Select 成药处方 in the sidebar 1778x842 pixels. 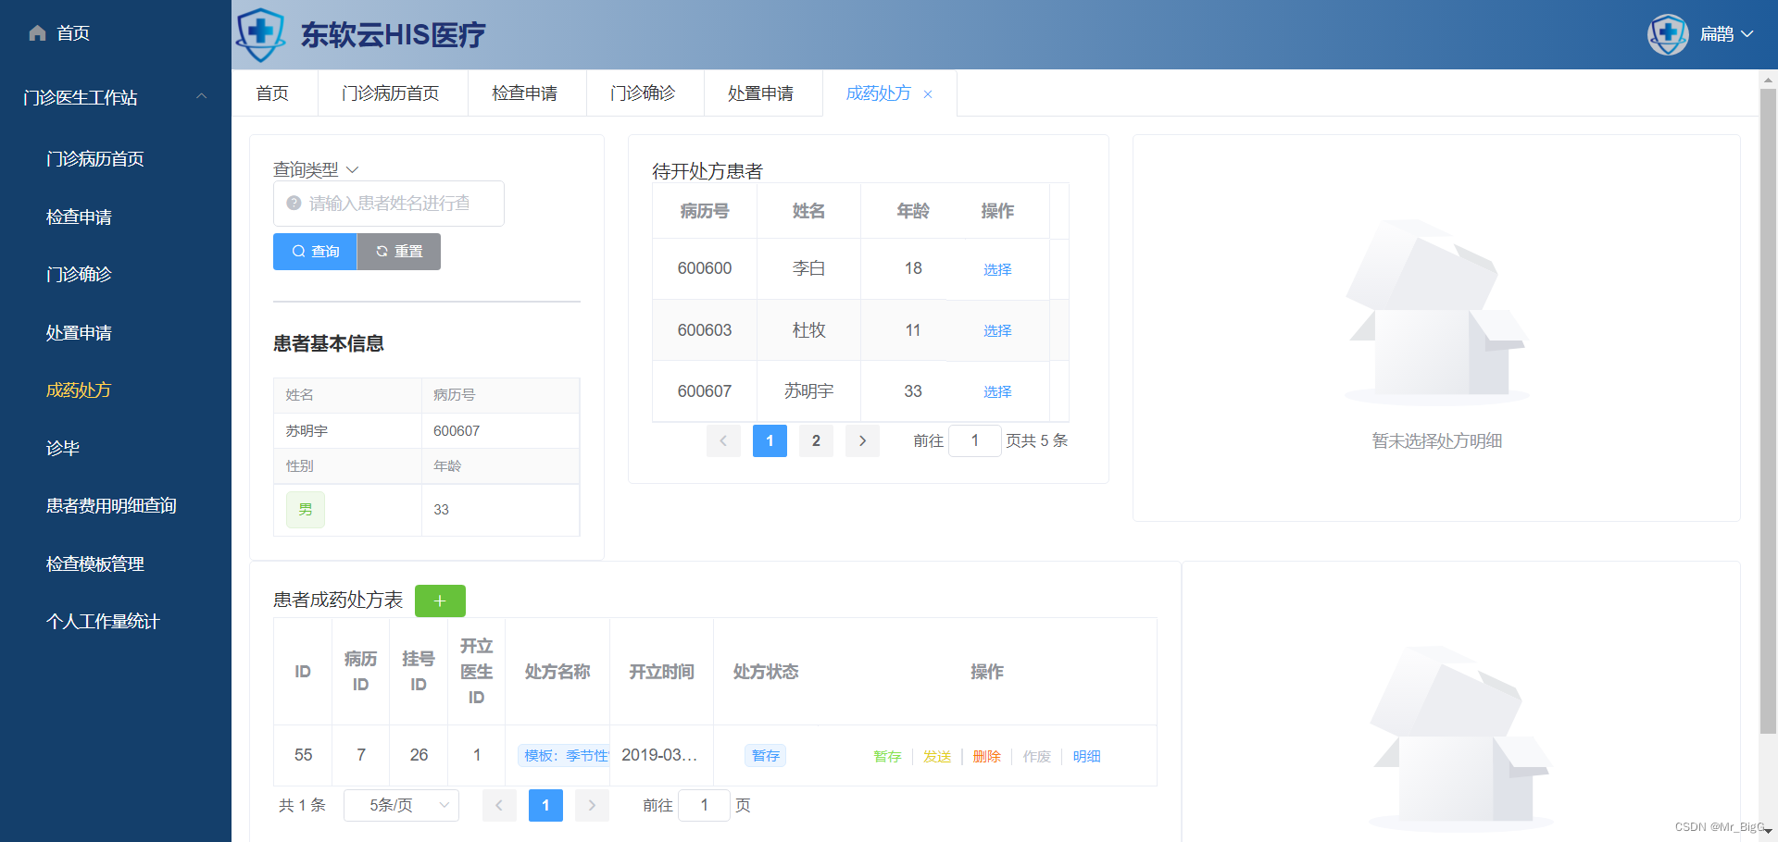[x=79, y=390]
